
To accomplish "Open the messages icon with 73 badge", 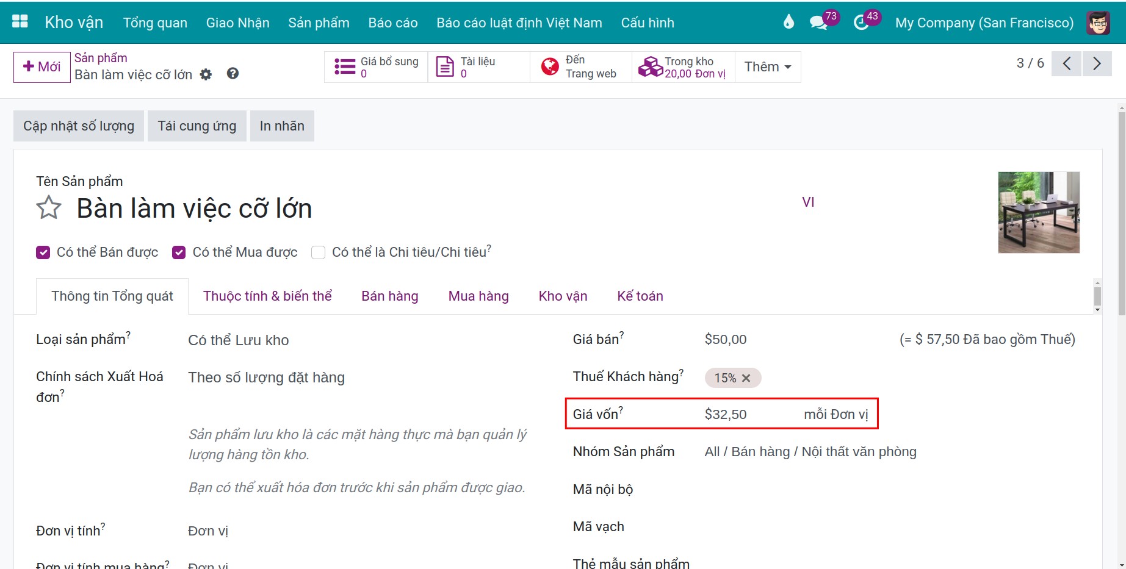I will click(x=818, y=23).
